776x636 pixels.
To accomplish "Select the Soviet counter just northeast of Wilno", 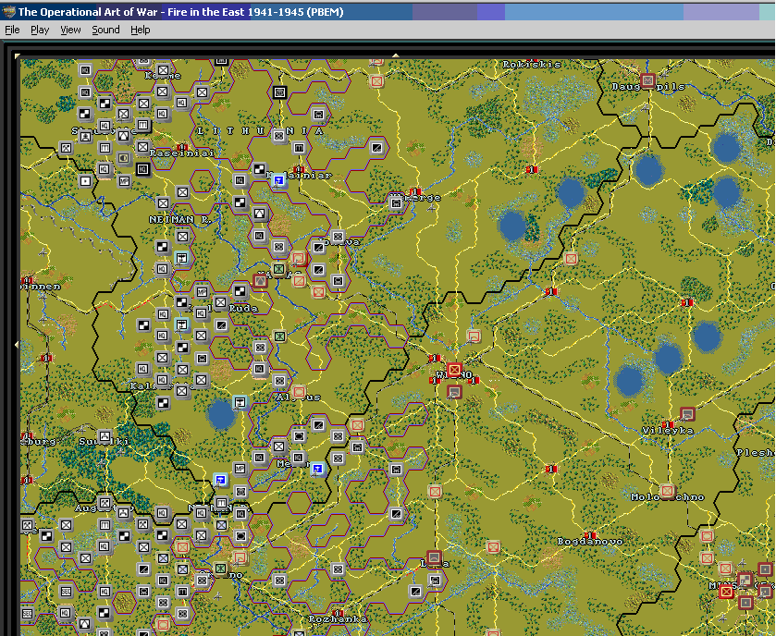I will point(474,336).
